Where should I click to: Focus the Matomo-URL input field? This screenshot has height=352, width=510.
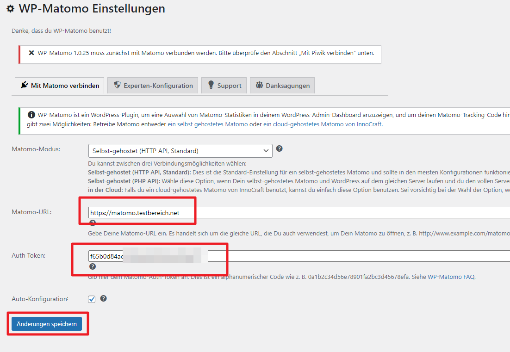(x=299, y=213)
